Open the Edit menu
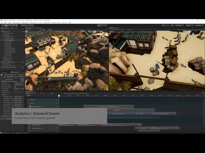 (x=5, y=23)
